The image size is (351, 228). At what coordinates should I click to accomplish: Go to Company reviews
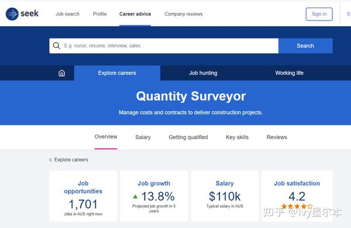pyautogui.click(x=184, y=14)
